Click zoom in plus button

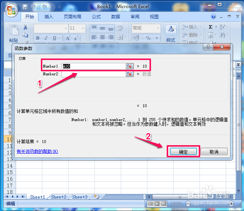[x=231, y=204]
